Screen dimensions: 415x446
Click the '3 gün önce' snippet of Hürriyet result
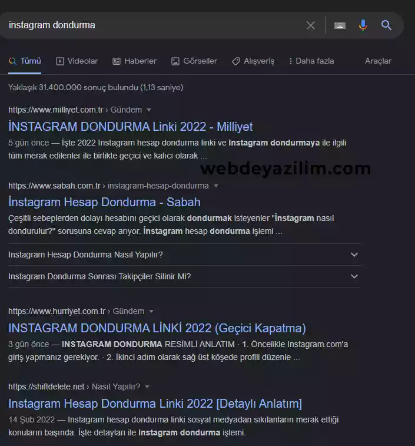point(28,344)
